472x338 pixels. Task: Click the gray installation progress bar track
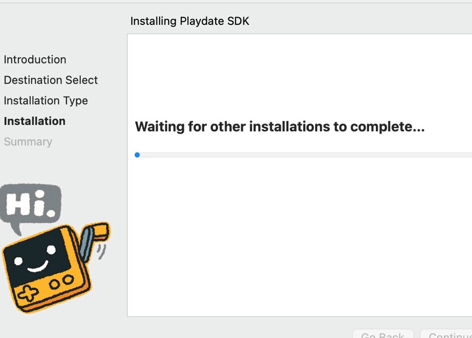[303, 155]
